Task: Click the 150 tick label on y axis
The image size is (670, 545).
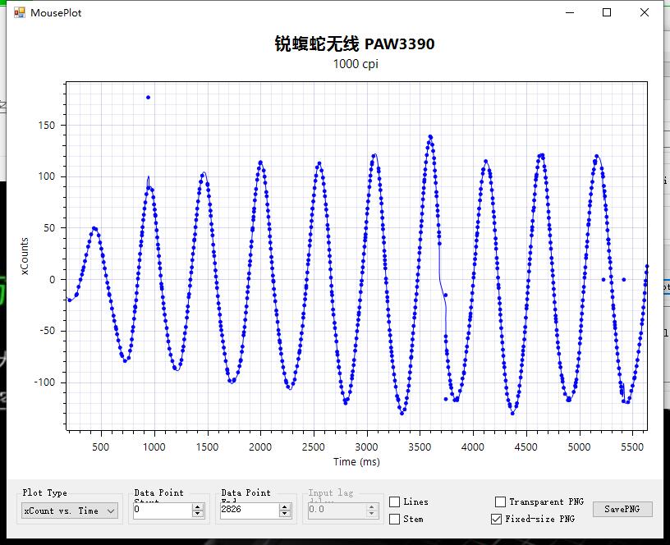Action: point(47,125)
